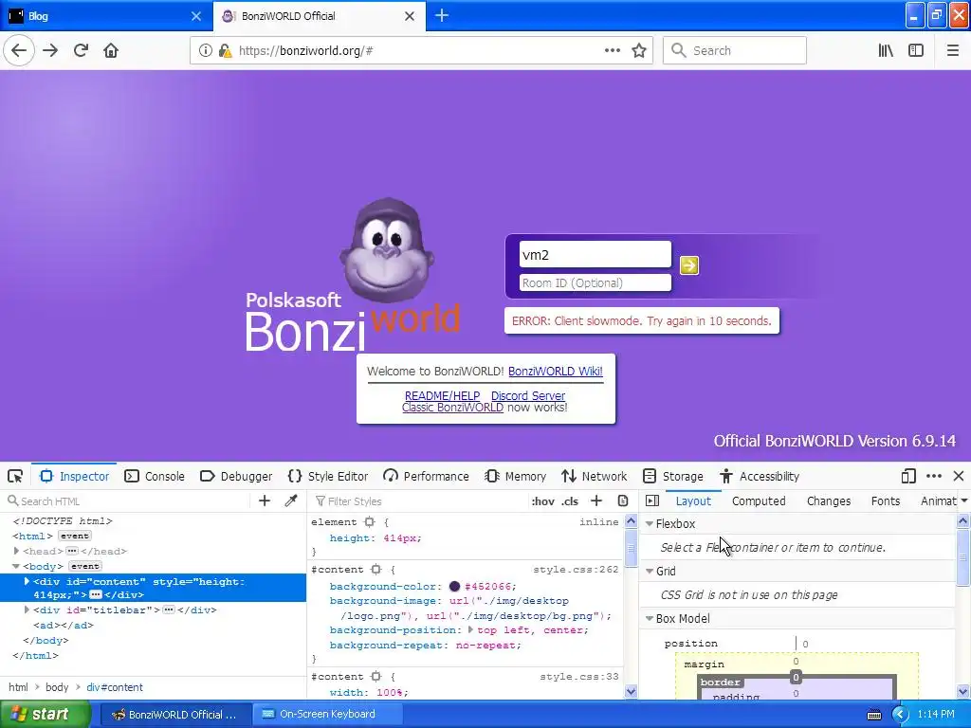Highlight elements matching the element selector
The width and height of the screenshot is (971, 728).
[x=370, y=522]
